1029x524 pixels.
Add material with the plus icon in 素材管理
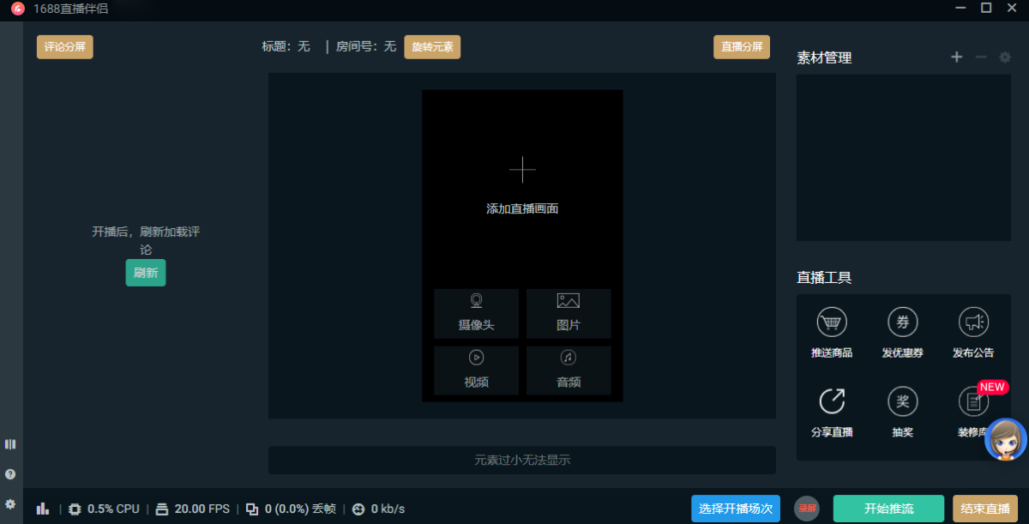click(x=956, y=57)
